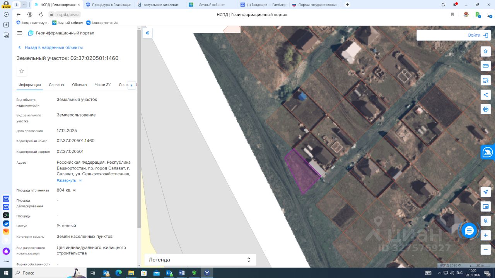Open the map layers panel
Viewport: 495px width, 278px height.
tap(486, 51)
